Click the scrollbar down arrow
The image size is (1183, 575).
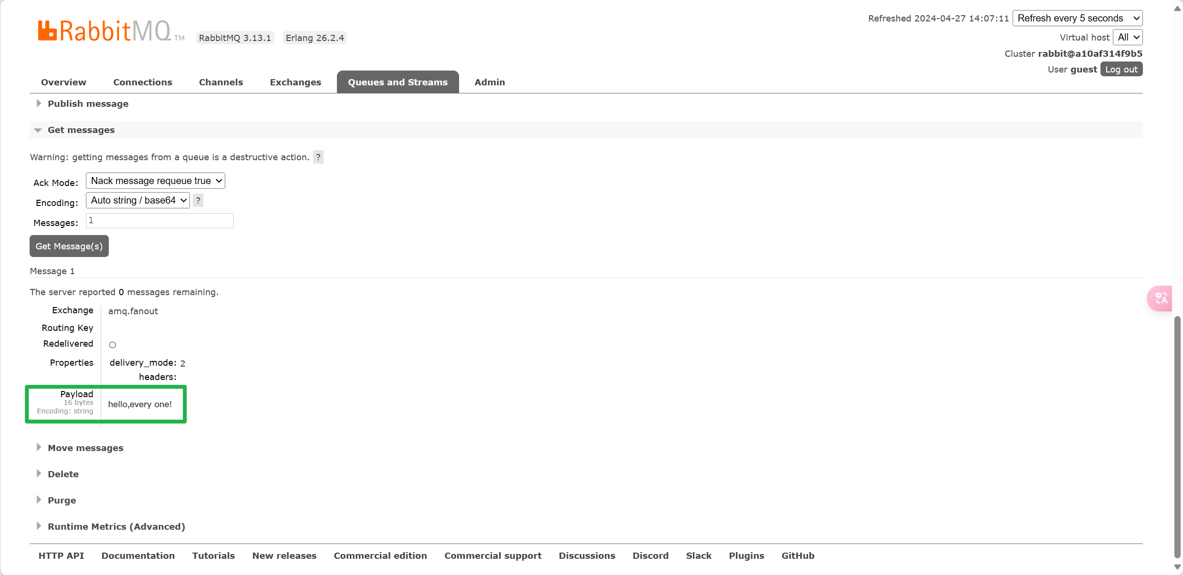coord(1177,567)
